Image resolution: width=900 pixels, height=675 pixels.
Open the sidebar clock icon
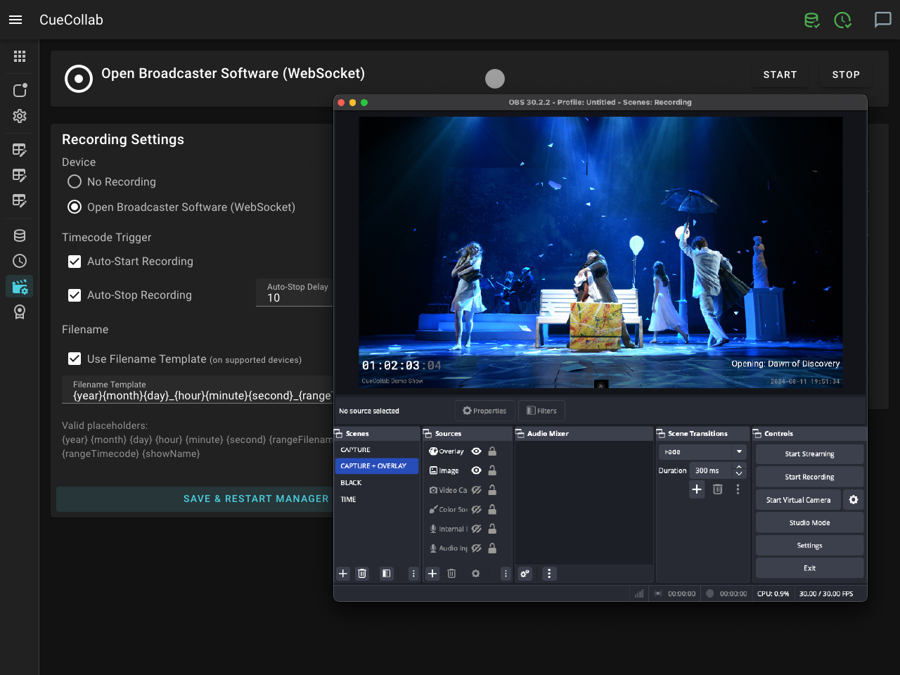click(20, 261)
